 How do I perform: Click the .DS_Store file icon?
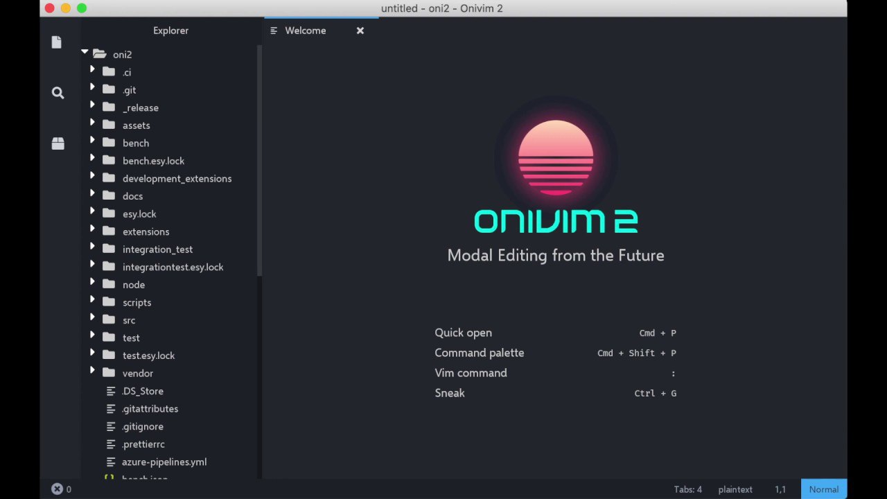[x=111, y=391]
